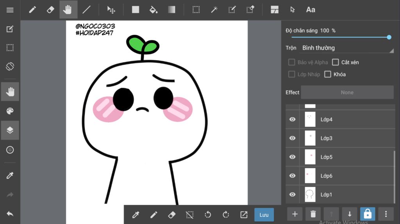The image size is (400, 224).
Task: Adjust the Độ chắn sáng opacity slider
Action: [340, 37]
